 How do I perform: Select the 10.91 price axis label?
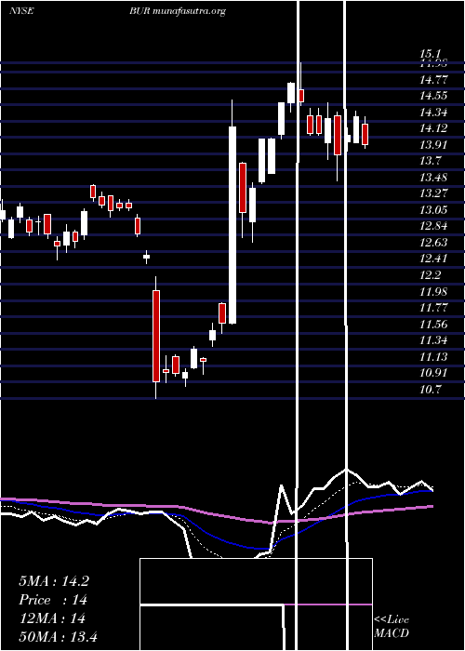(433, 372)
